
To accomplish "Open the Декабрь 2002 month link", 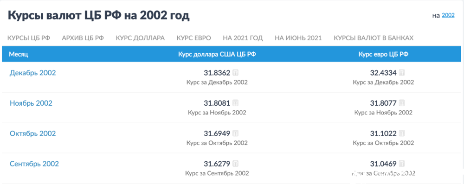I will click(x=32, y=73).
